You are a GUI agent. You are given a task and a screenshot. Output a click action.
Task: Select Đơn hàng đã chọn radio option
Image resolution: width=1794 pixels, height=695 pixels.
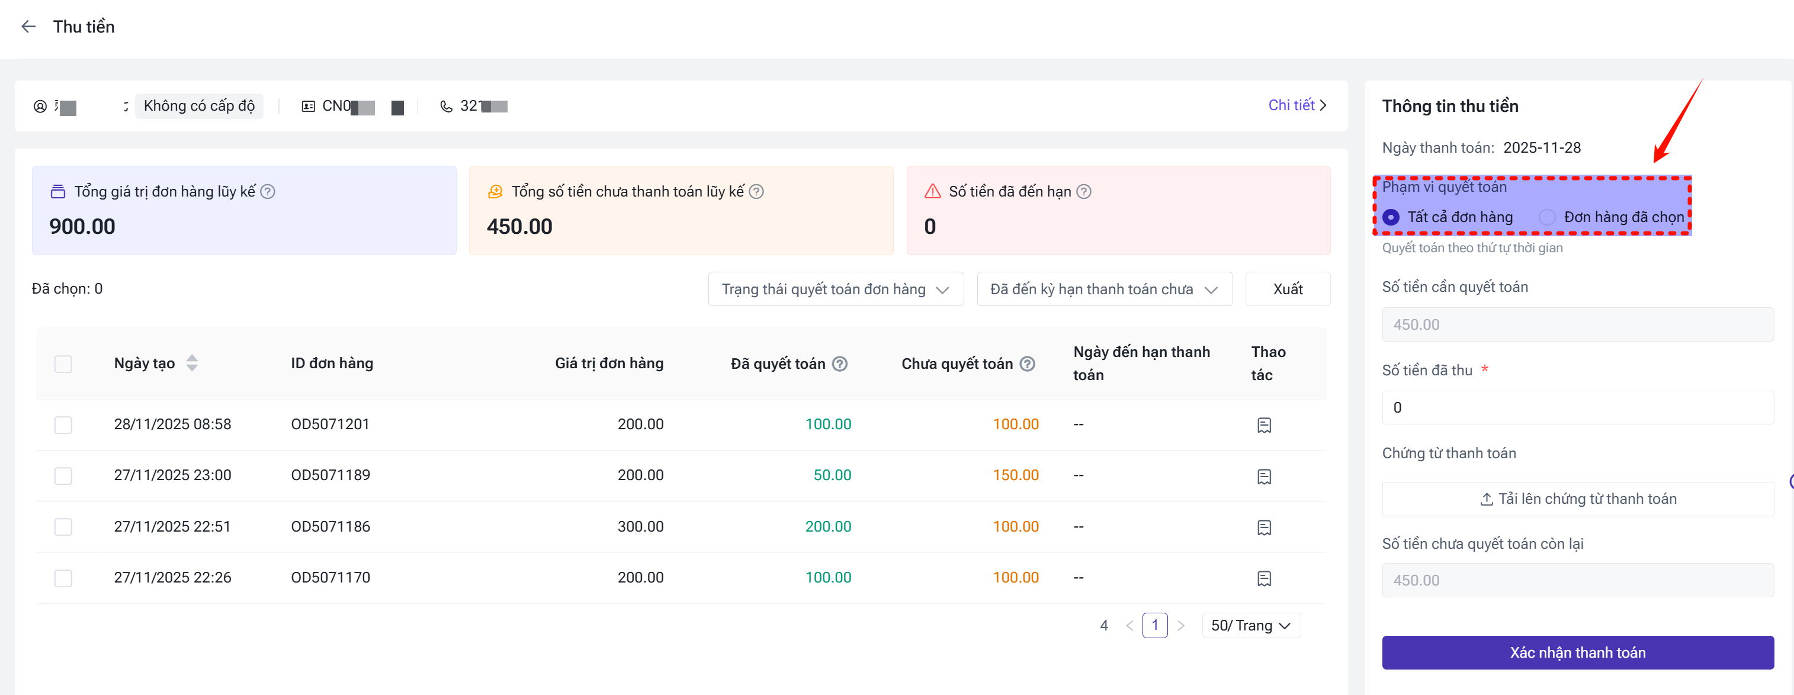click(x=1547, y=217)
